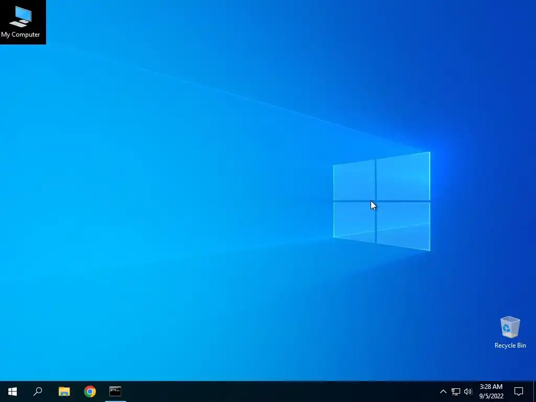Launch File Explorer from the taskbar

tap(64, 392)
